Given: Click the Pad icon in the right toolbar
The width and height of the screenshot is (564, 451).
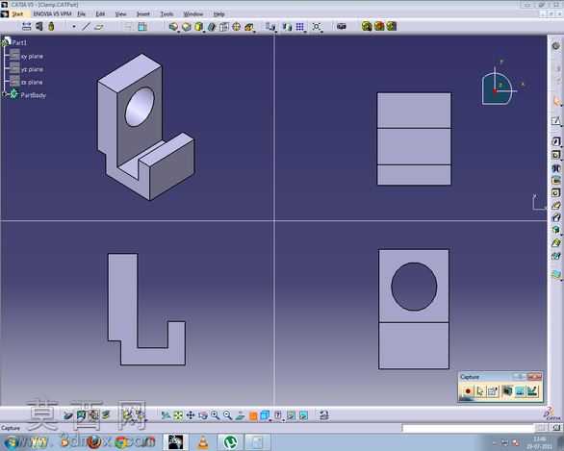Looking at the screenshot, I should tap(555, 141).
